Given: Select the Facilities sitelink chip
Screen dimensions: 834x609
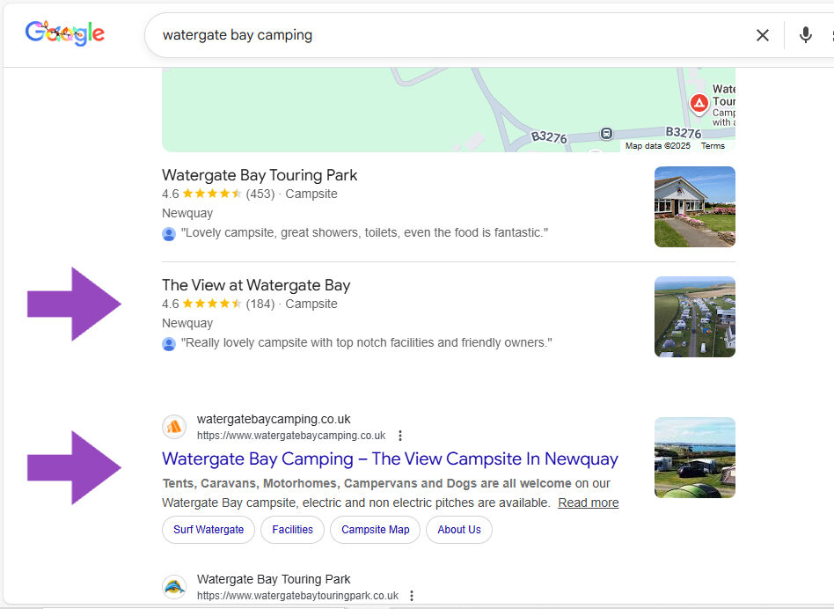Looking at the screenshot, I should [x=292, y=530].
